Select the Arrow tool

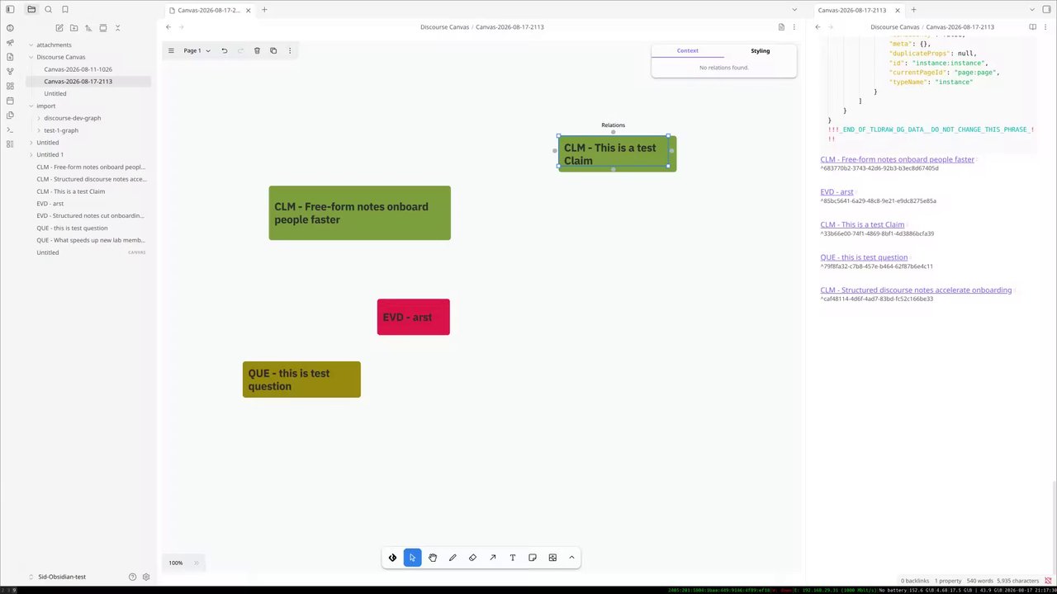493,558
